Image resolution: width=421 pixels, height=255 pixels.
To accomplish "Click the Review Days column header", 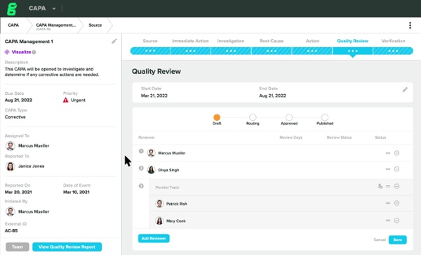I will [290, 137].
